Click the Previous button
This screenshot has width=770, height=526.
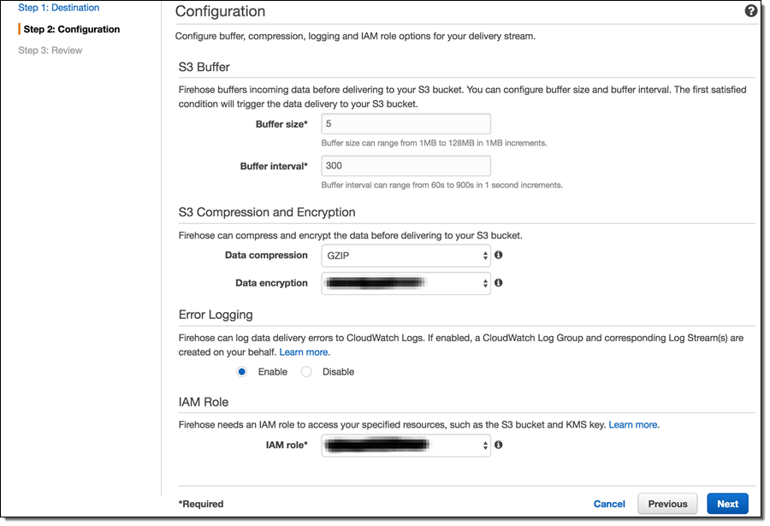pyautogui.click(x=667, y=504)
